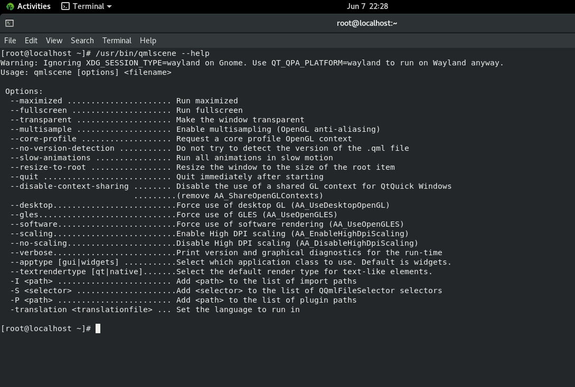Open the clock showing Jun 7 22:28
The image size is (575, 387).
[367, 6]
